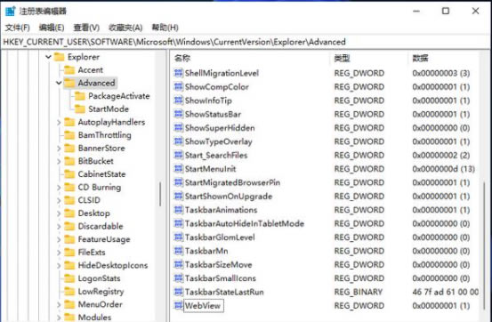Image resolution: width=492 pixels, height=322 pixels.
Task: Select the Modules key
Action: tap(94, 318)
